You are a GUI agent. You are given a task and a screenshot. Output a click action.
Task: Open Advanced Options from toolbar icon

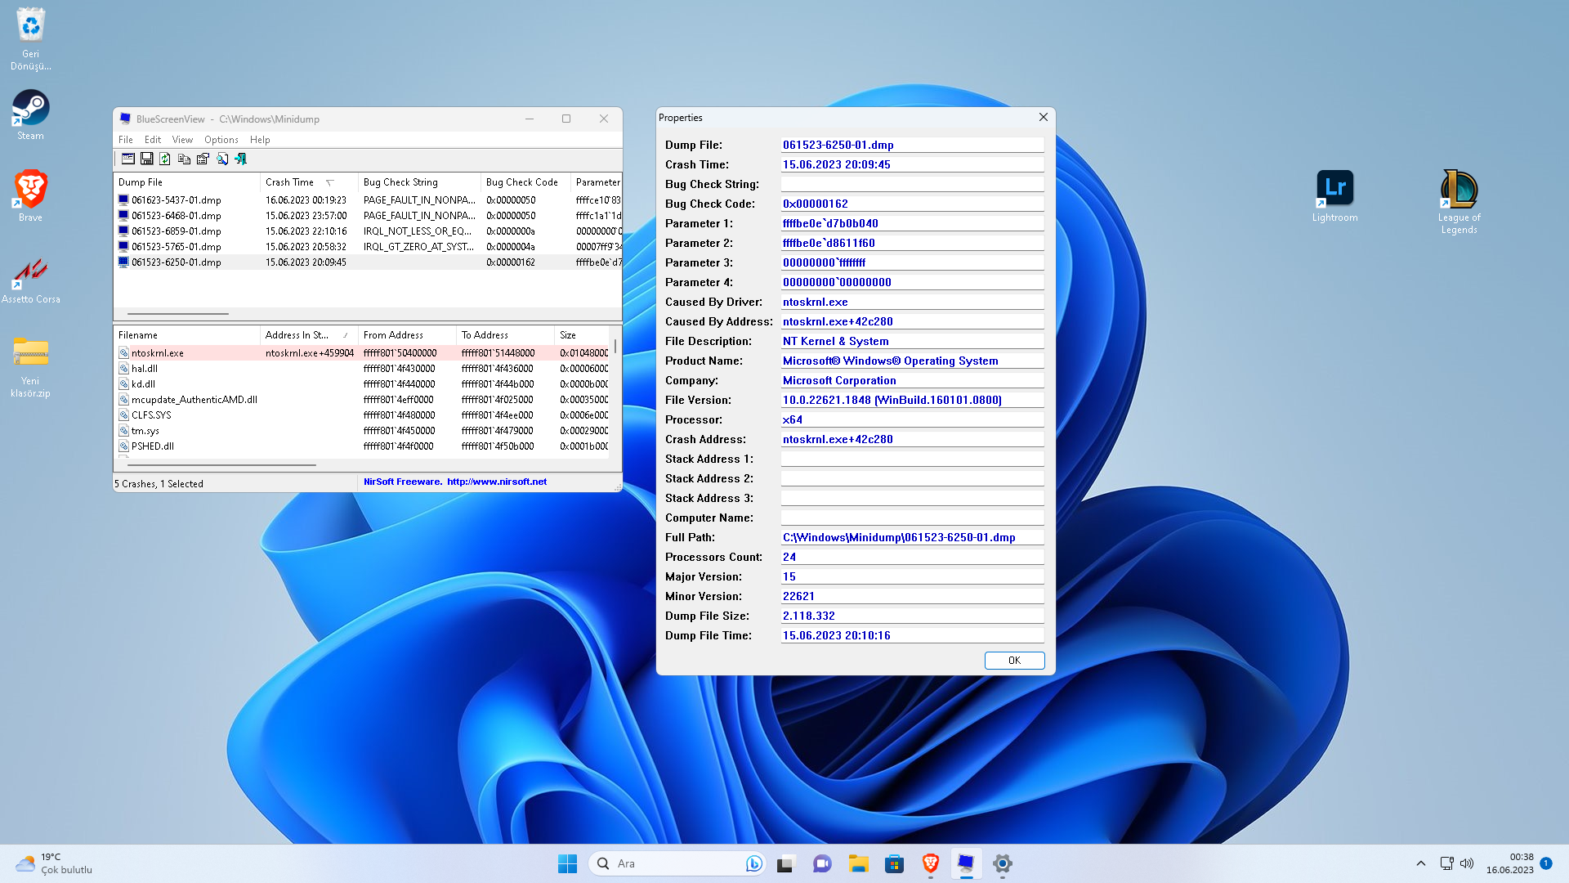(128, 159)
